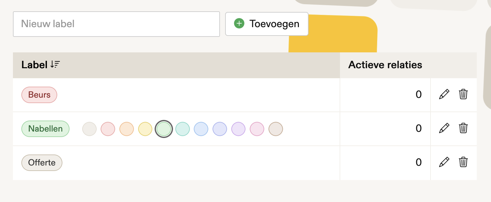This screenshot has height=202, width=491.
Task: Choose the purple color swatch
Action: pyautogui.click(x=238, y=129)
